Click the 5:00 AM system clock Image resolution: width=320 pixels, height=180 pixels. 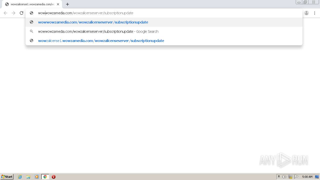[307, 177]
